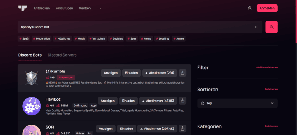297x135 pixels.
Task: Open the three-dots more menu in navigation
Action: [99, 8]
